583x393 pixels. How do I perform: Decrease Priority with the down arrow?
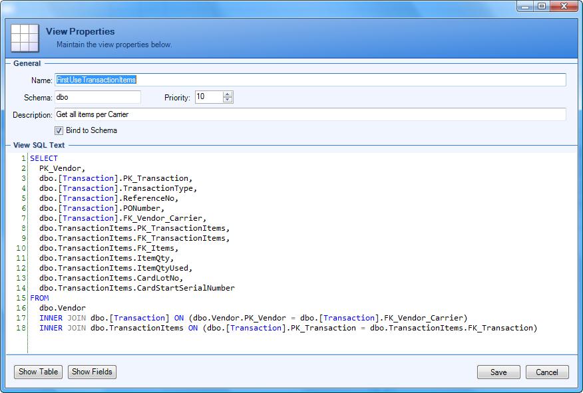tap(228, 100)
